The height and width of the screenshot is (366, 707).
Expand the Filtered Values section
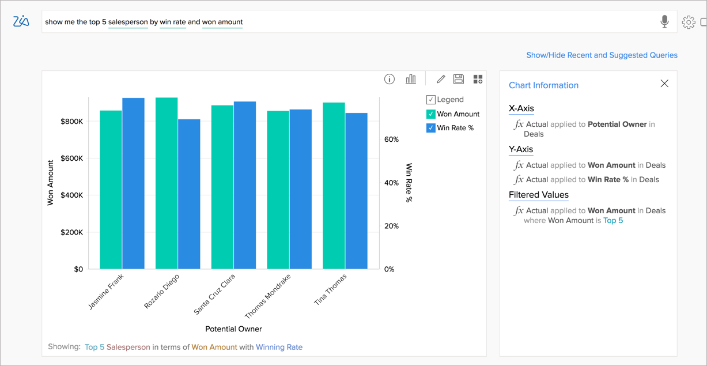coord(539,195)
